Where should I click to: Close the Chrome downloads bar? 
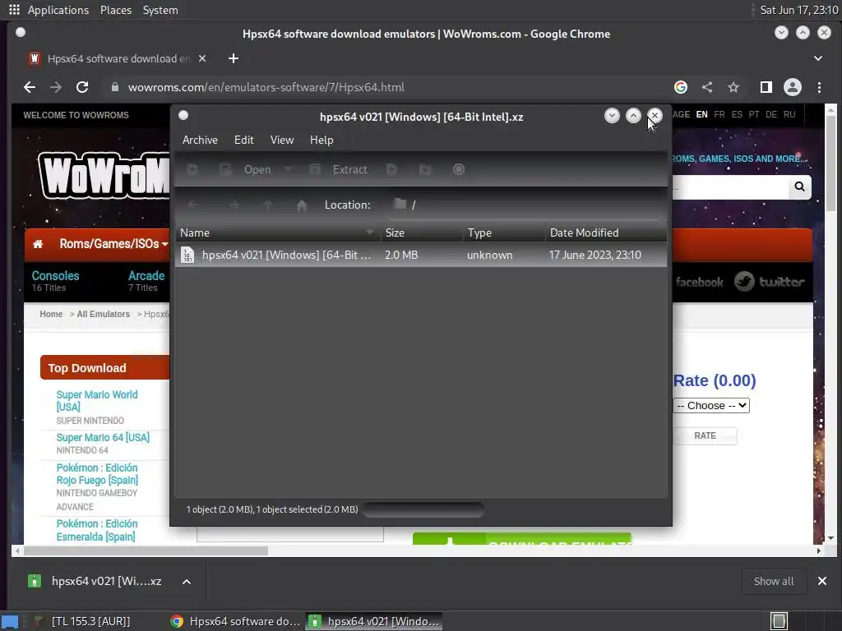pos(822,582)
